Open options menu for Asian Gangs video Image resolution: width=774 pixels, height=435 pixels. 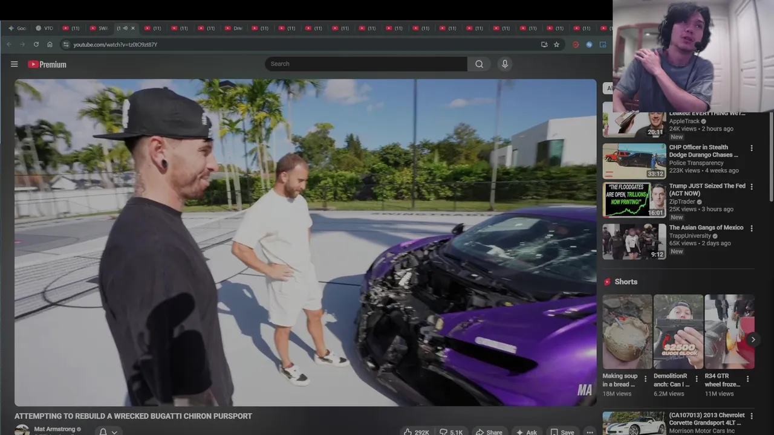pyautogui.click(x=752, y=228)
